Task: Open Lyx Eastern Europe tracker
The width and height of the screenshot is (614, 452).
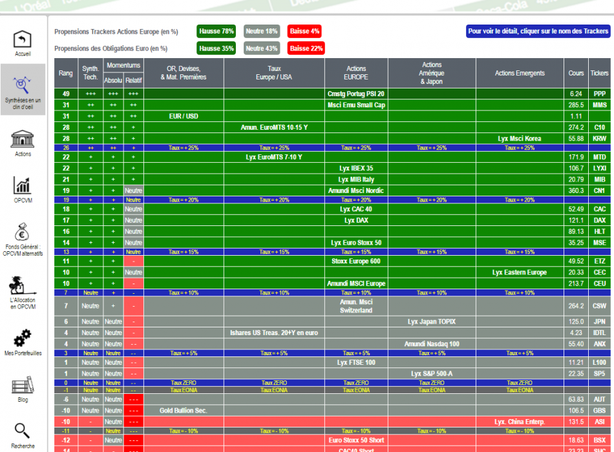Action: click(520, 272)
